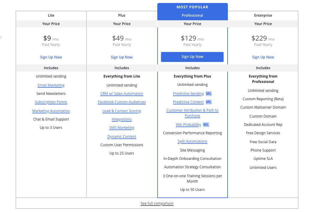Click Up to 50 Users text

point(193,190)
